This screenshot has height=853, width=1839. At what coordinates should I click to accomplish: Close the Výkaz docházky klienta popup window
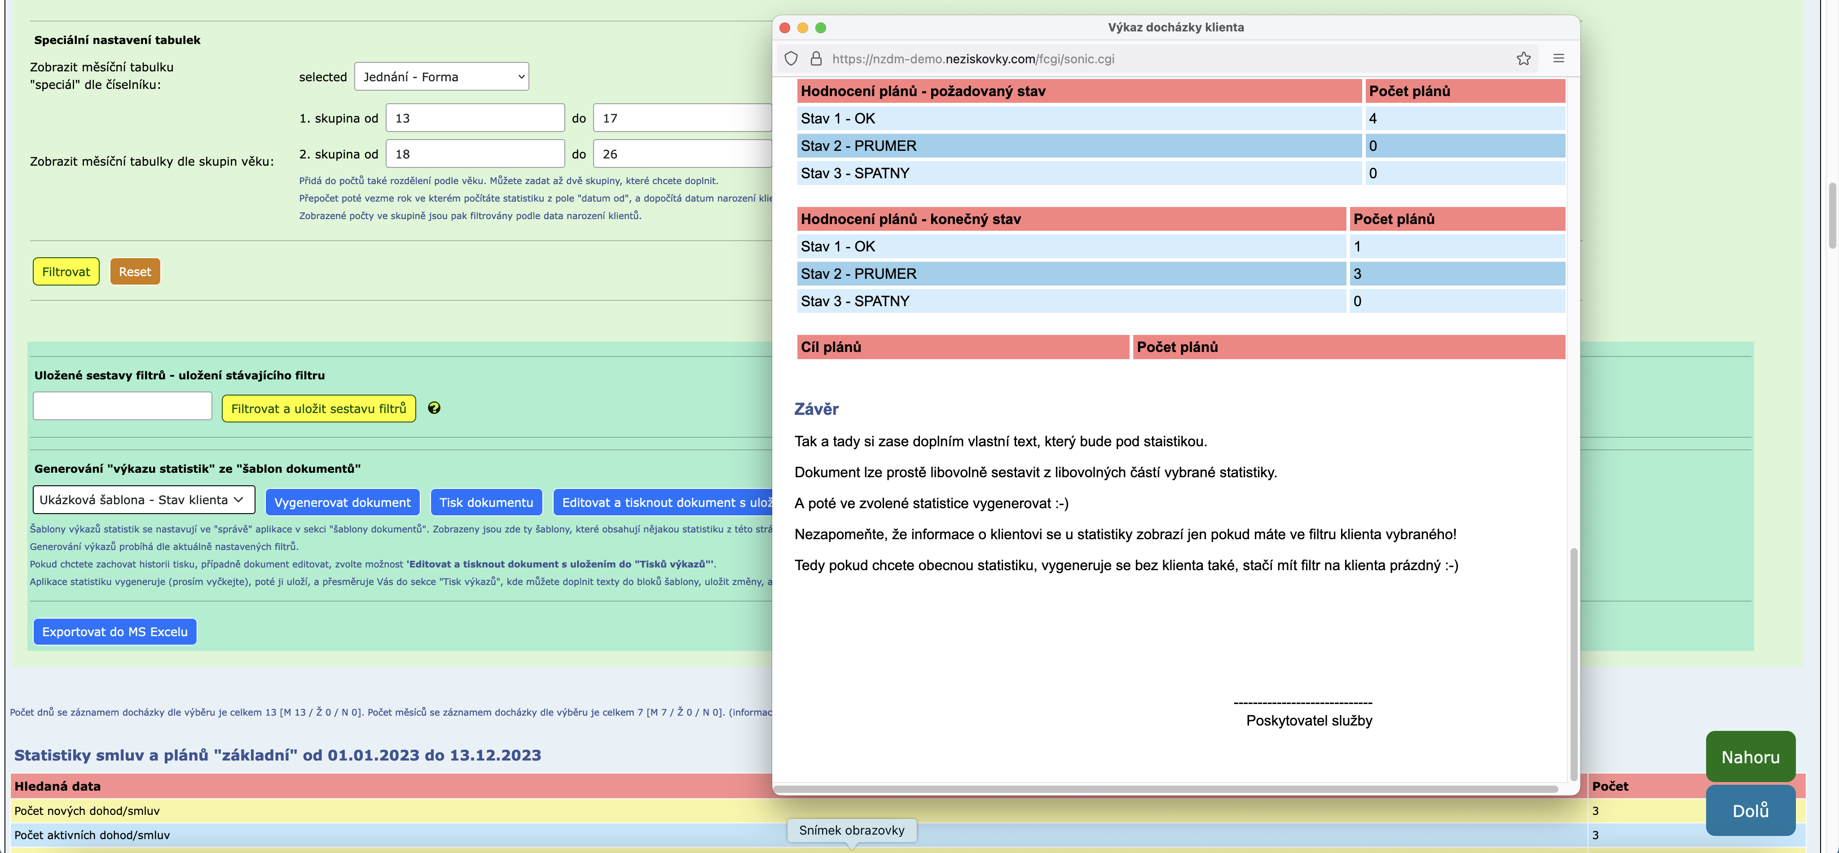(784, 27)
